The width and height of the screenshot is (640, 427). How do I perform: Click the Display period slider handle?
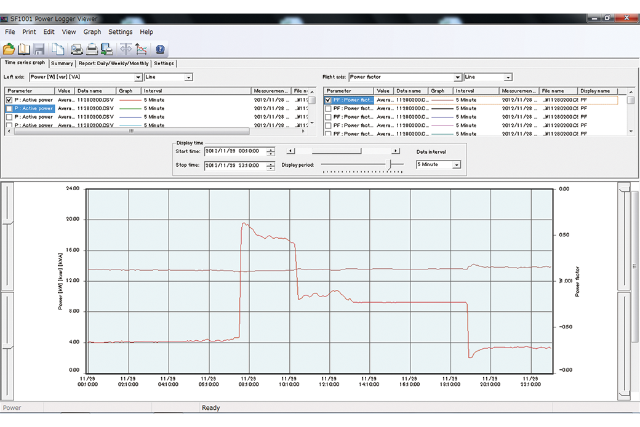coord(390,164)
